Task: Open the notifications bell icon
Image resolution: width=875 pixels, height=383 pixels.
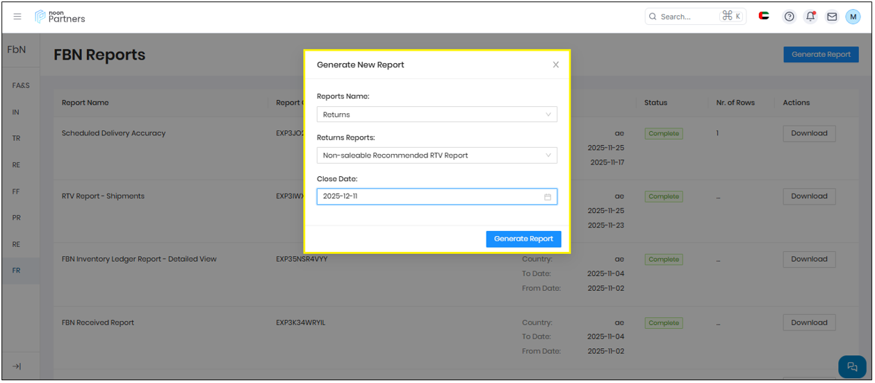Action: point(810,17)
